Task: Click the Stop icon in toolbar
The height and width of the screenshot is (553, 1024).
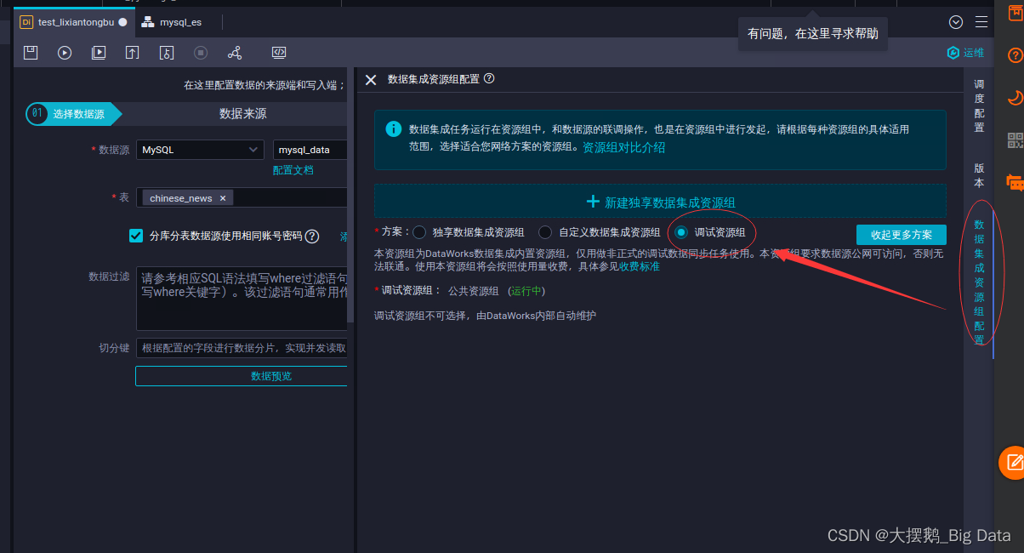Action: click(201, 53)
